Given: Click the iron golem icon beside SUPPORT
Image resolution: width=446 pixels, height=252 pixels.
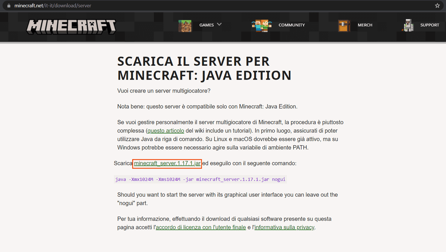Looking at the screenshot, I should [408, 25].
